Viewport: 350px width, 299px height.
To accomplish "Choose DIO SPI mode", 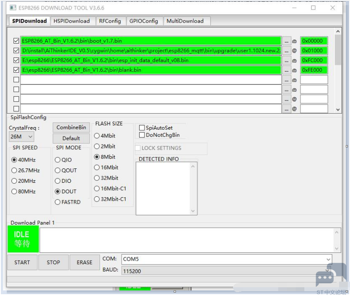I will click(x=57, y=181).
